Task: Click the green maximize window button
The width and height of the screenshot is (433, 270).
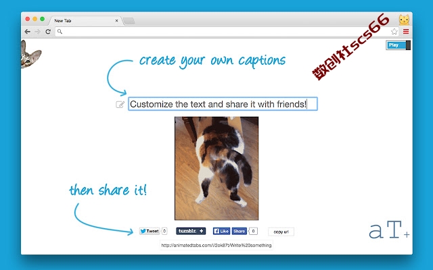Action: tap(42, 19)
